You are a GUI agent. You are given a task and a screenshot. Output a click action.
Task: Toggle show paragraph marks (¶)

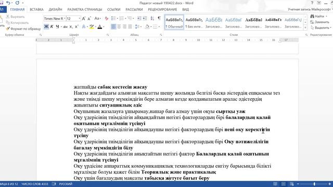click(159, 19)
